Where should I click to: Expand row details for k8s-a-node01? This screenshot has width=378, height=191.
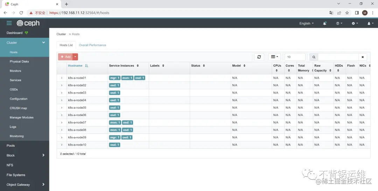click(x=62, y=78)
